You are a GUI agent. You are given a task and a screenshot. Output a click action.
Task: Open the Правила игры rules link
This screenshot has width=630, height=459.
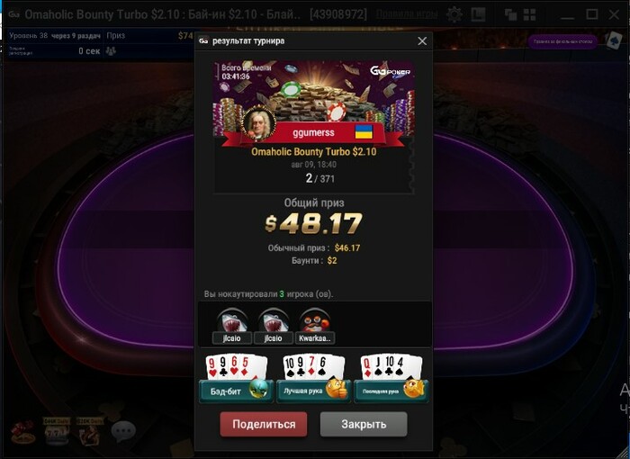pos(407,14)
